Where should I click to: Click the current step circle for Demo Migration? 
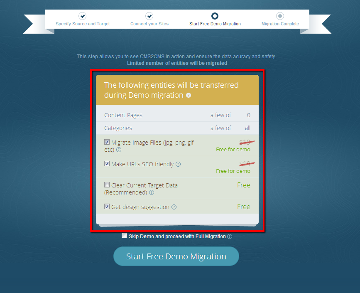[x=215, y=16]
